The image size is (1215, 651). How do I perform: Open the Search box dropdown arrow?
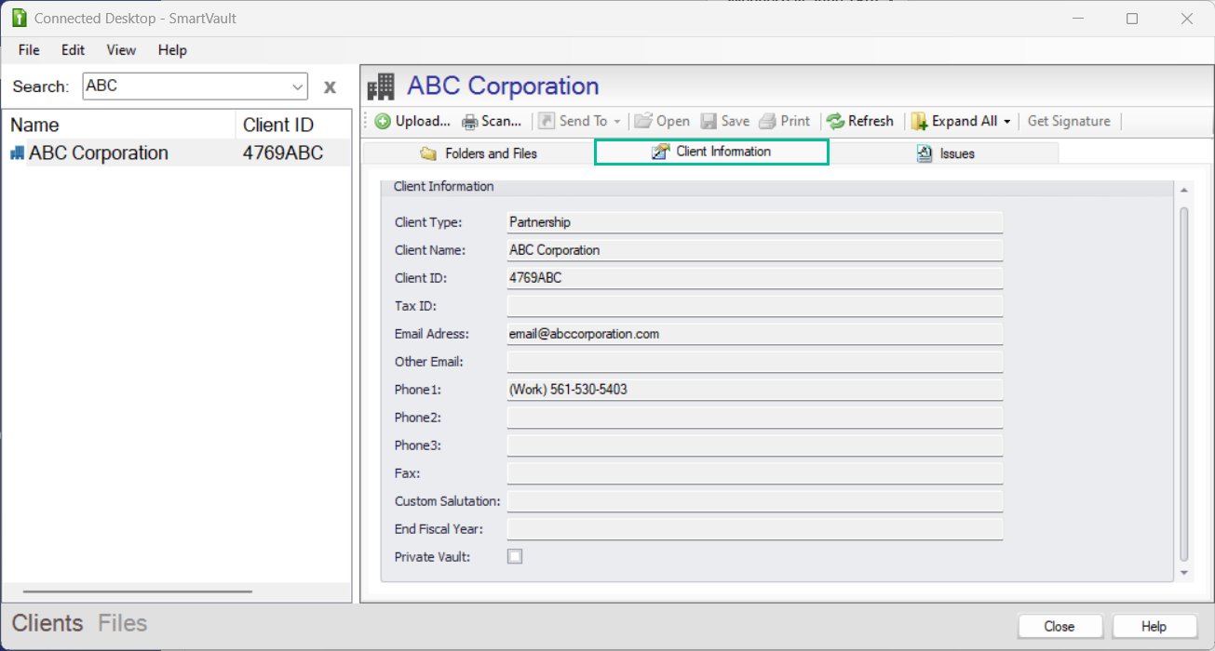point(298,86)
